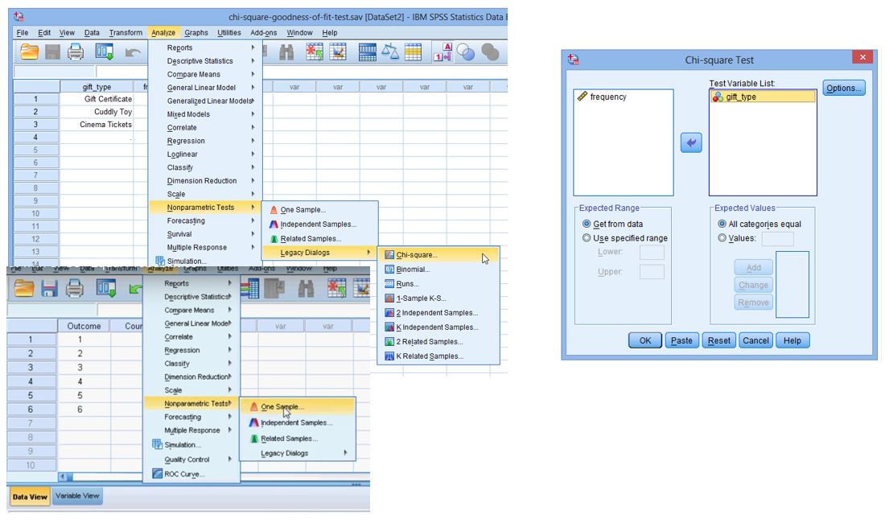Click Insert Cases icon in the top window toolbar
Screen dimensions: 885x523
point(315,52)
